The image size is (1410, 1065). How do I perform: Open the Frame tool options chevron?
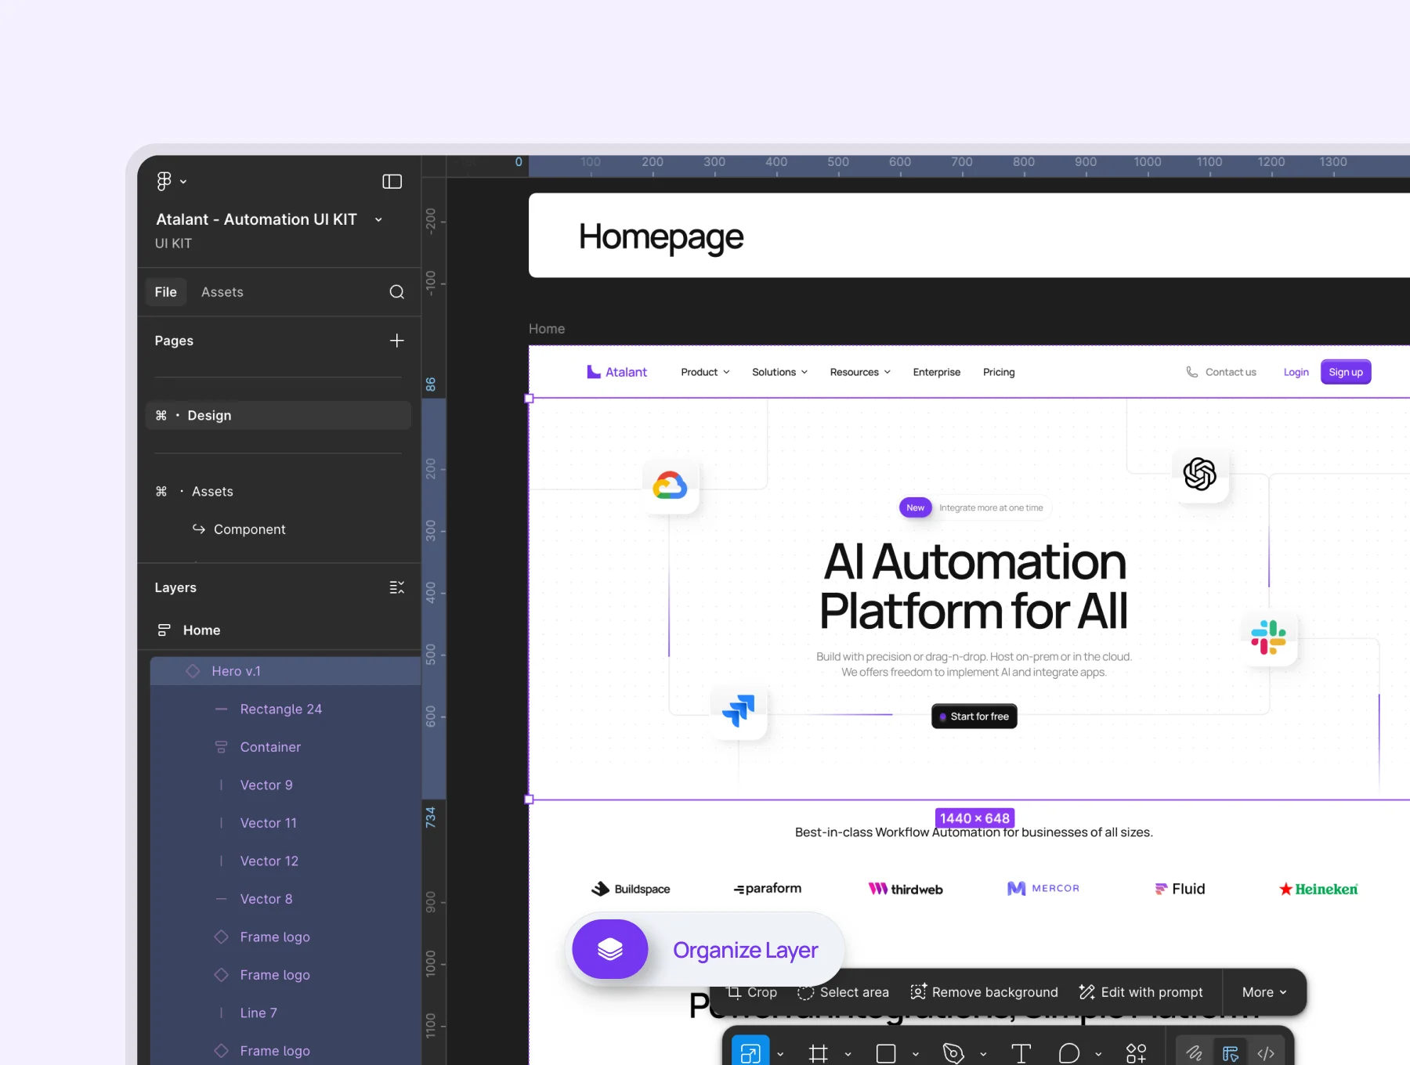tap(848, 1054)
